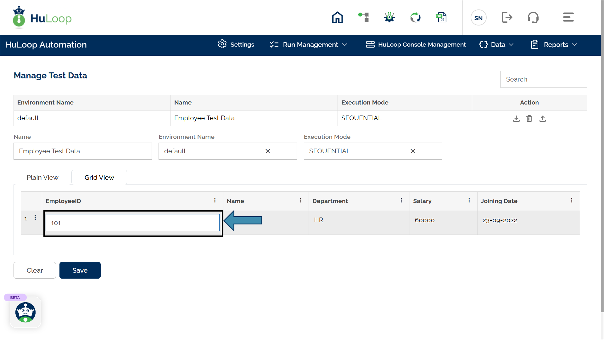Clear the default Environment Name selection
Screen dimensions: 604x340
(x=268, y=151)
